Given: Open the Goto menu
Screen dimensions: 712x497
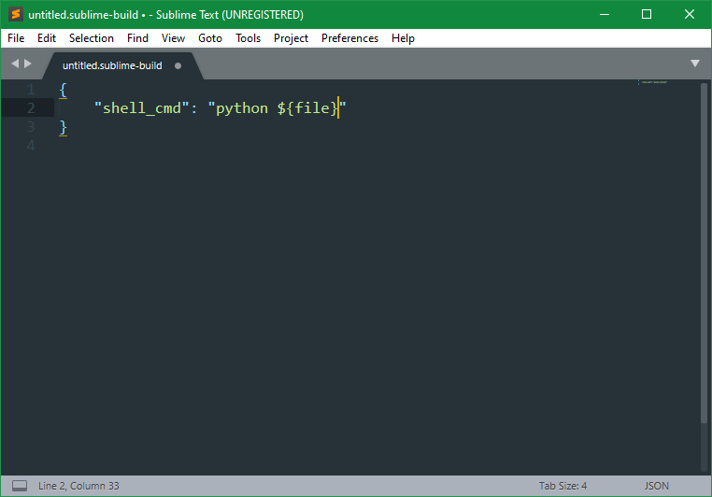Looking at the screenshot, I should [210, 38].
